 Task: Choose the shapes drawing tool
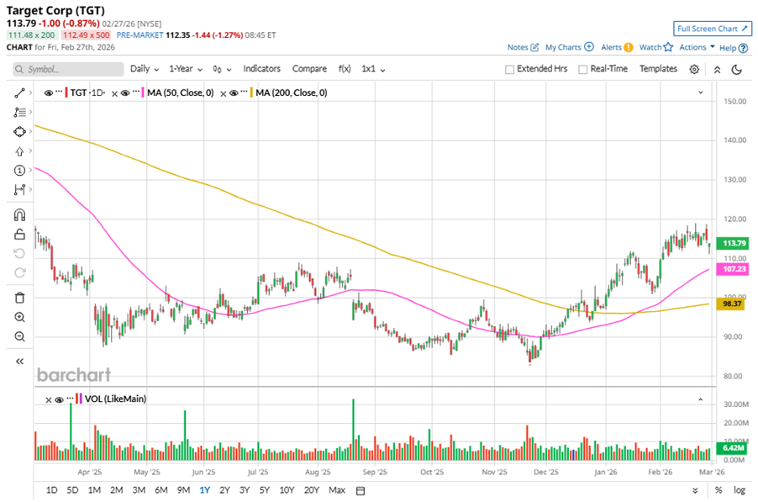(19, 131)
